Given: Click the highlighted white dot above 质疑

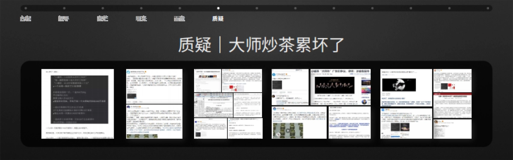Looking at the screenshot, I should tap(218, 8).
